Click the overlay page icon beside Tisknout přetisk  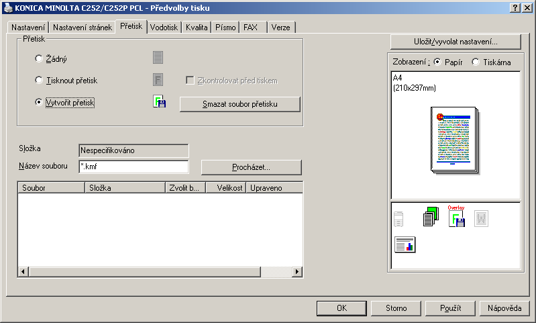(158, 80)
